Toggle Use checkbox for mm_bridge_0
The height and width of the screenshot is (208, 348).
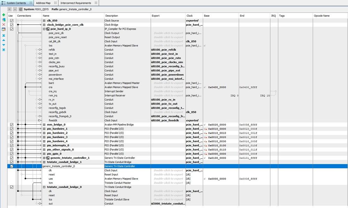pyautogui.click(x=11, y=125)
